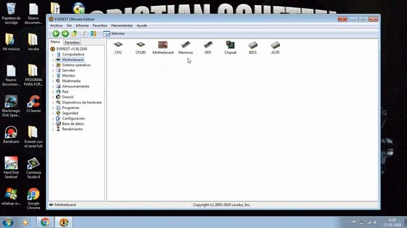
Task: Expand the Sistema operativo tree node
Action: (x=53, y=65)
